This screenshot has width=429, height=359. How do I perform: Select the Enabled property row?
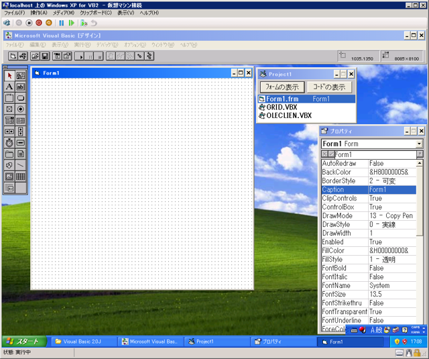pos(369,242)
